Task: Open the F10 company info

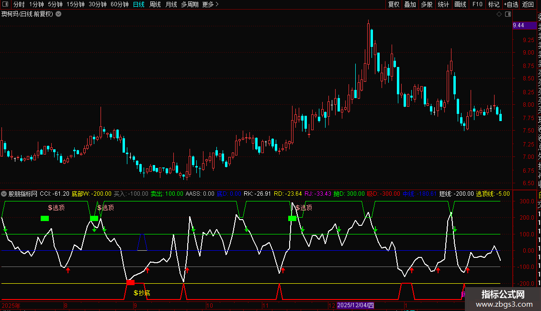Action: (477, 4)
